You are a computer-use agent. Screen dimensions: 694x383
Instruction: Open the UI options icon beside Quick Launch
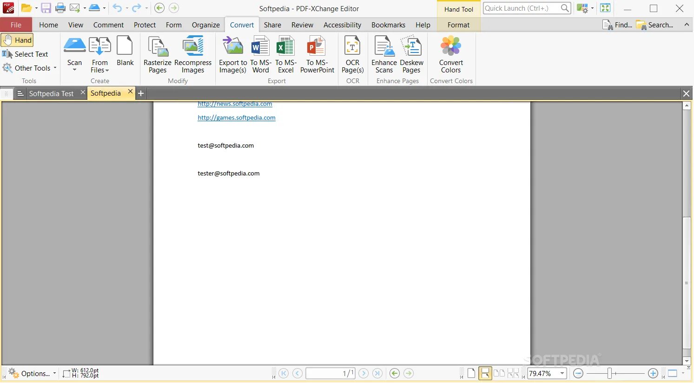click(582, 8)
